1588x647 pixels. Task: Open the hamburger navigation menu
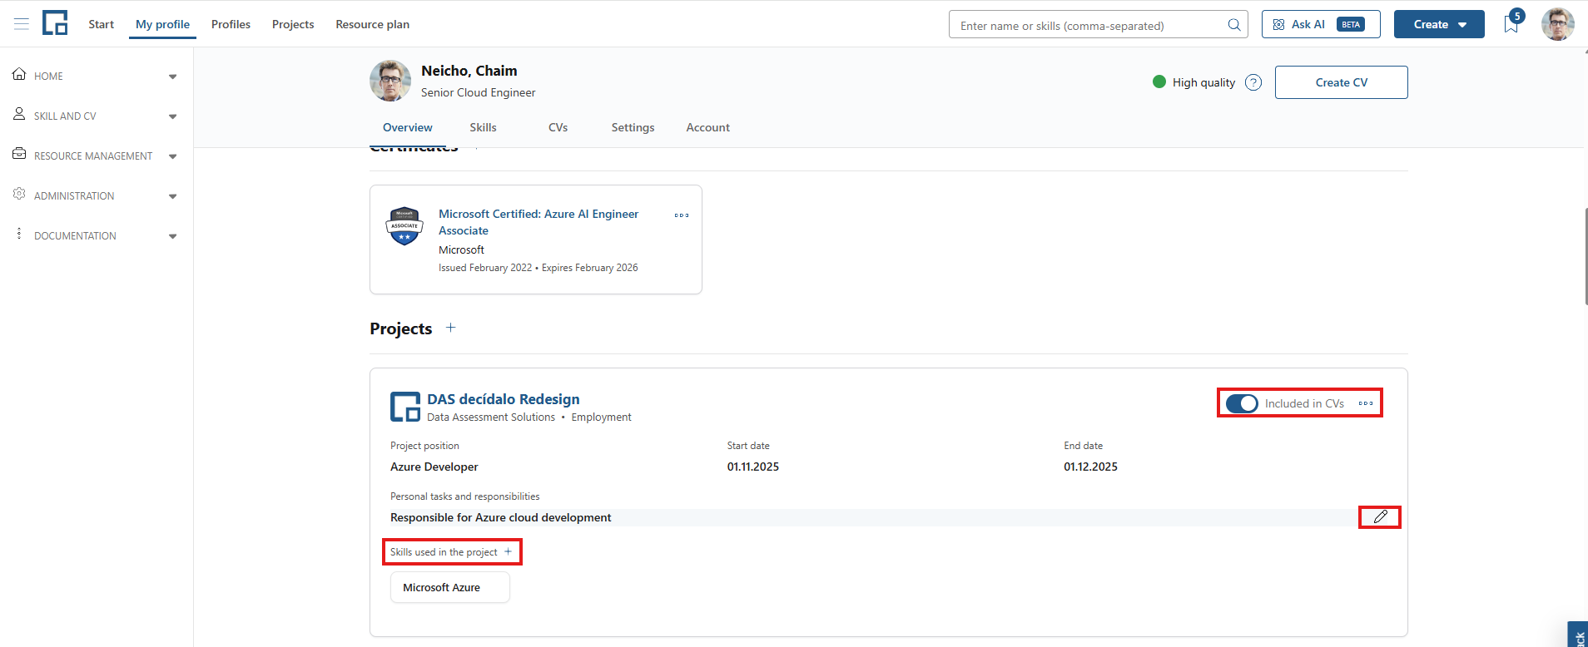tap(22, 24)
